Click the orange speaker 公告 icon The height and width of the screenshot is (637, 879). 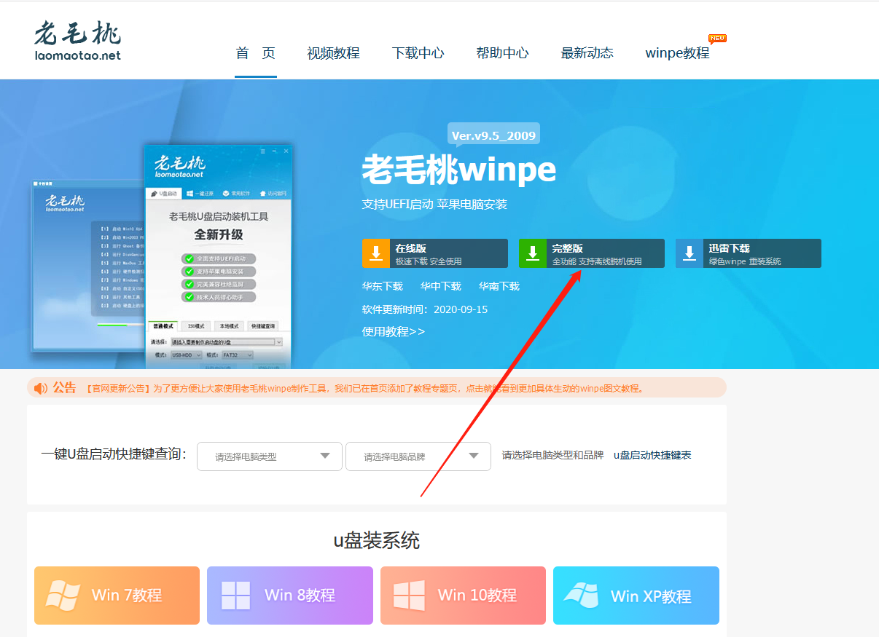(41, 388)
